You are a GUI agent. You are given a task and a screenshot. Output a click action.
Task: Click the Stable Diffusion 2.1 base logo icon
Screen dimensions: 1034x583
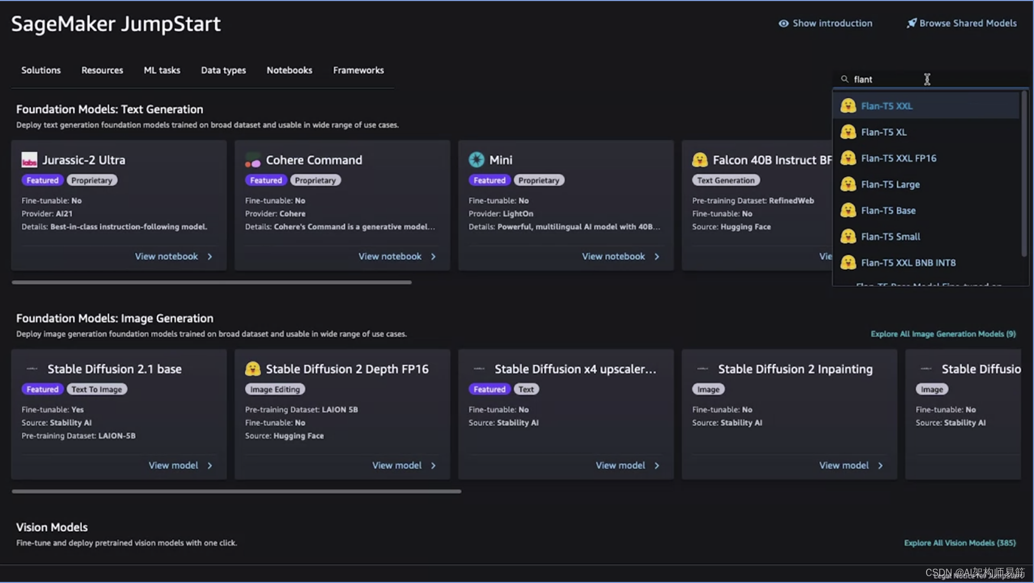[x=32, y=368]
